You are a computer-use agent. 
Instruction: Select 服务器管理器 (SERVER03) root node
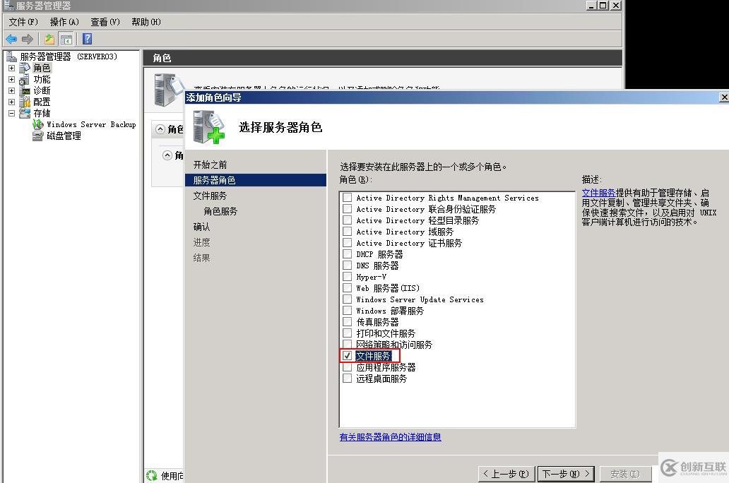(x=69, y=56)
